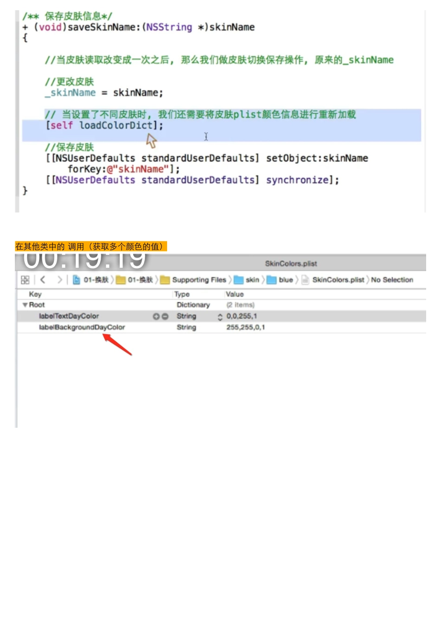
Task: Add a row with the plus button
Action: click(x=156, y=316)
